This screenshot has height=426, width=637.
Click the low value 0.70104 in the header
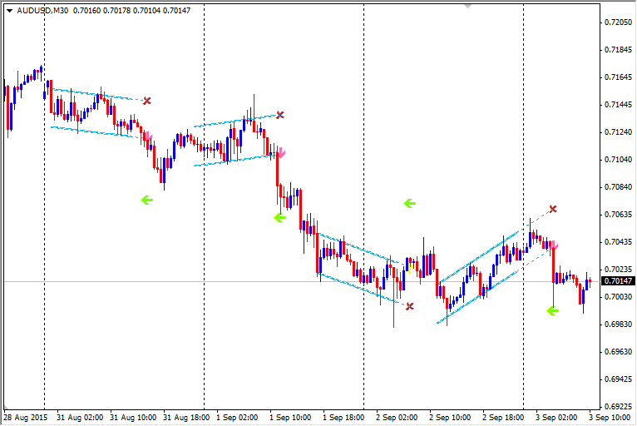point(146,11)
